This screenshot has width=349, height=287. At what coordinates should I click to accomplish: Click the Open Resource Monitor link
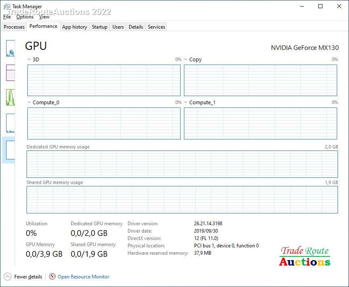(x=83, y=277)
